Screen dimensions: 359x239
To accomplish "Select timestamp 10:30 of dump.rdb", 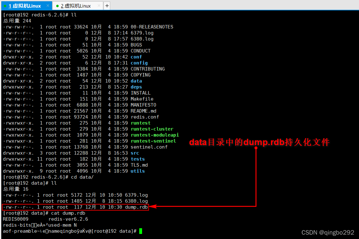I will [115, 207].
